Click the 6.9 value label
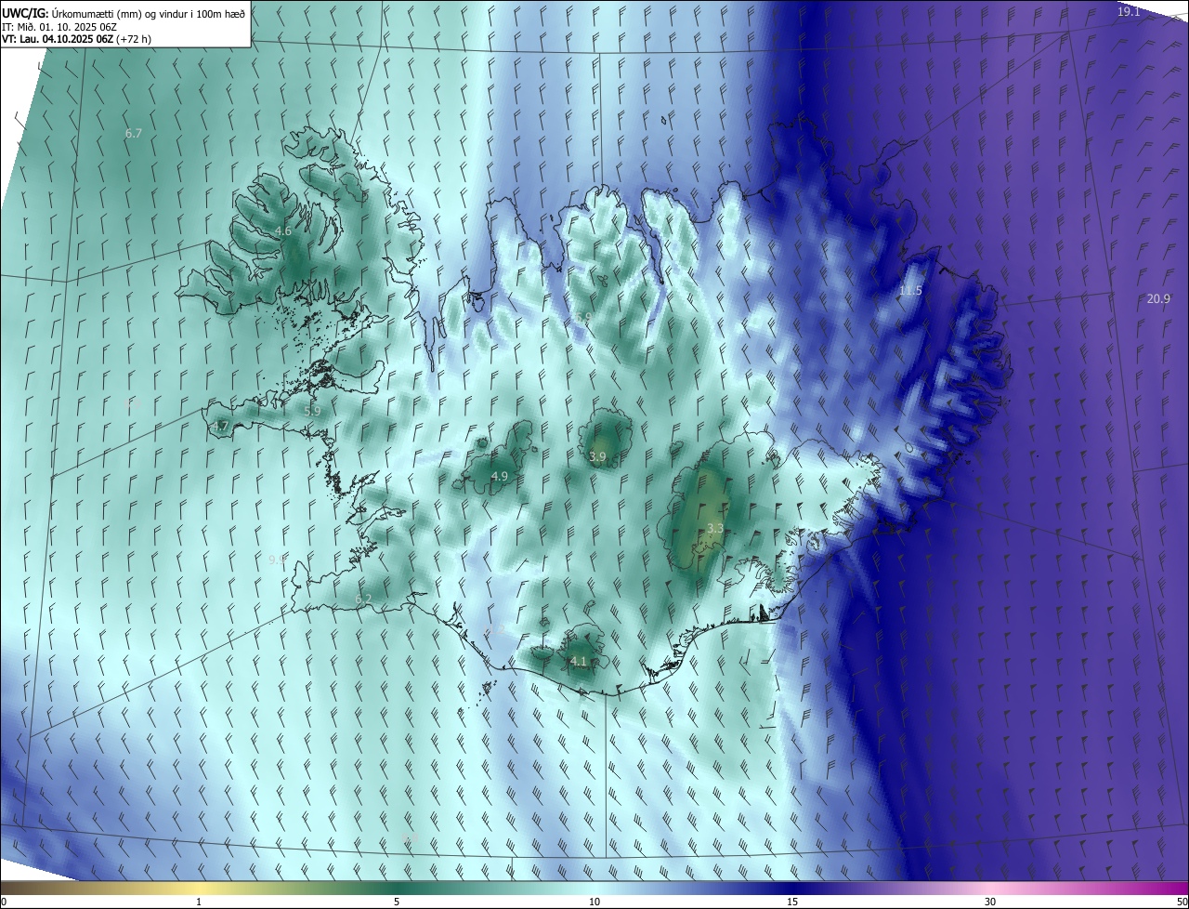Screen dimensions: 1189x909 coord(583,317)
